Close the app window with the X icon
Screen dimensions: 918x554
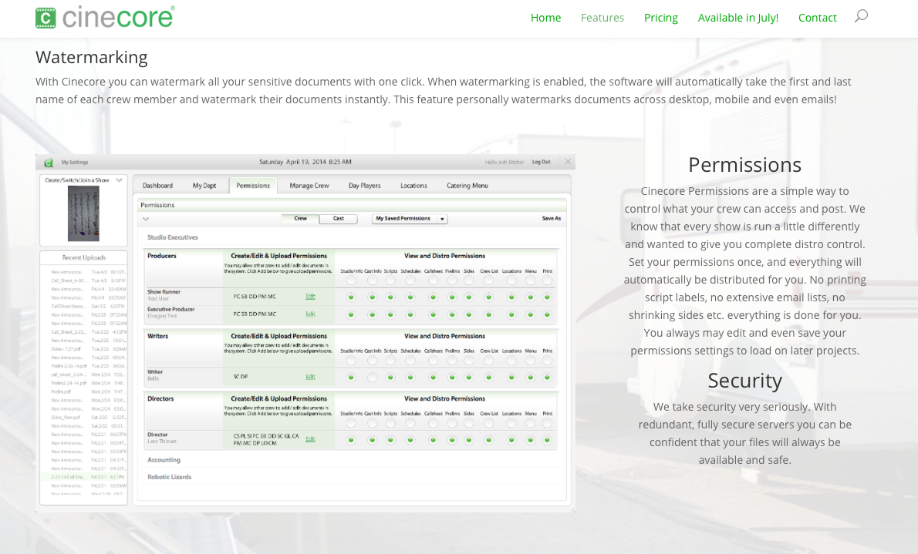point(567,162)
